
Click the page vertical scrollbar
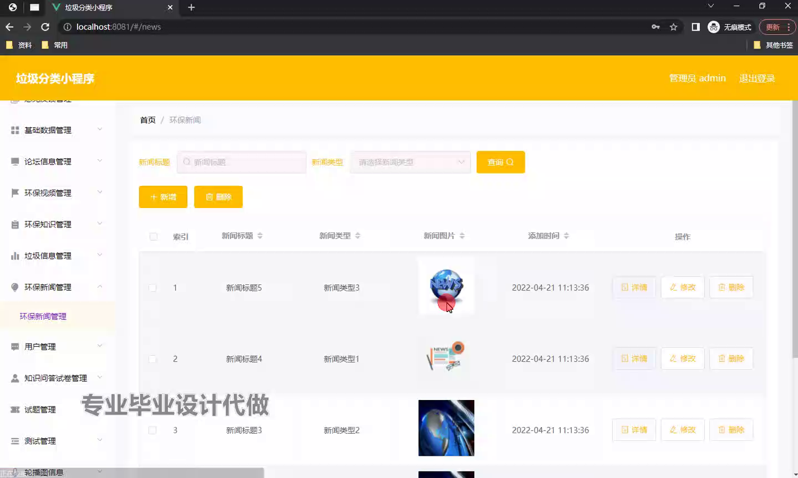795,228
